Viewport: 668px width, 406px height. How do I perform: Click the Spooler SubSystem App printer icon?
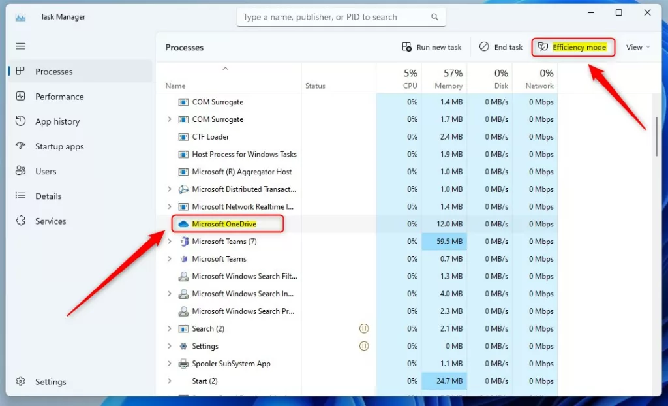(x=183, y=364)
